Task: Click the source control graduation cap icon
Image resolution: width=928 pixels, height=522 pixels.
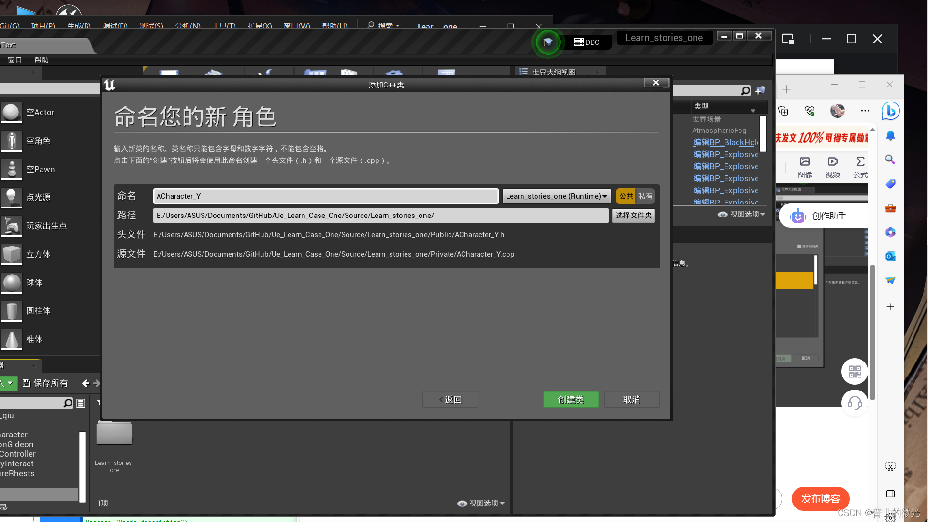Action: pos(548,42)
